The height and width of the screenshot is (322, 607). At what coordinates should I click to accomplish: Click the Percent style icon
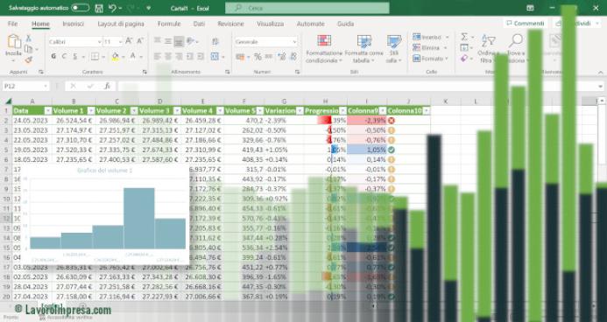[258, 57]
